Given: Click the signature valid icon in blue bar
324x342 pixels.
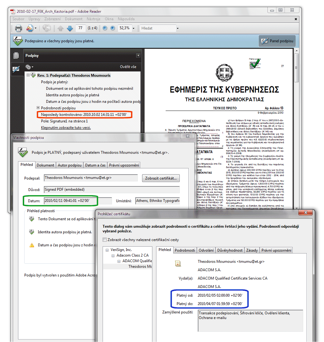Looking at the screenshot, I should 18,41.
